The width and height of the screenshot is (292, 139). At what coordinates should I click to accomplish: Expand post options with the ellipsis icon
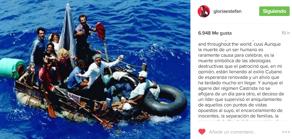286,132
